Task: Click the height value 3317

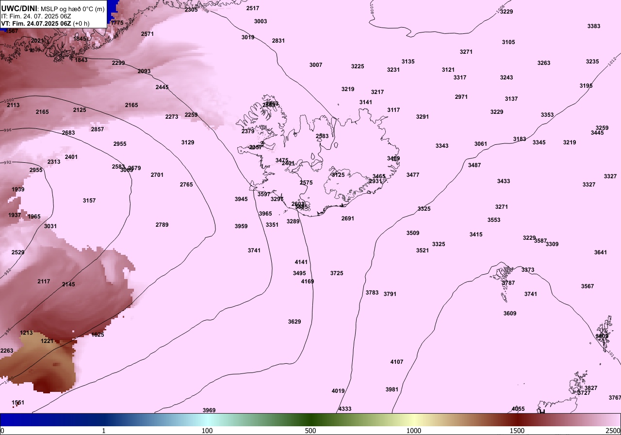Action: coord(460,78)
